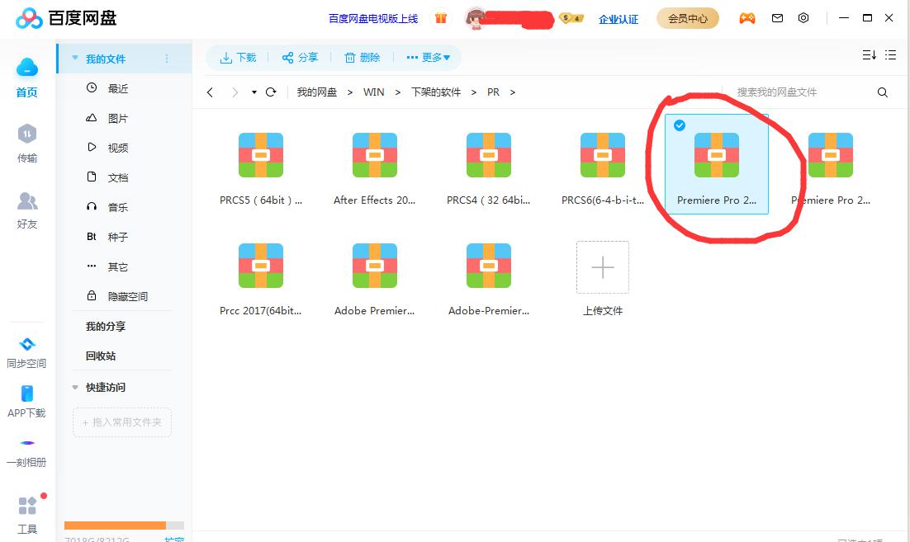Open the 传输 transfer panel
This screenshot has height=542, width=910.
tap(26, 144)
